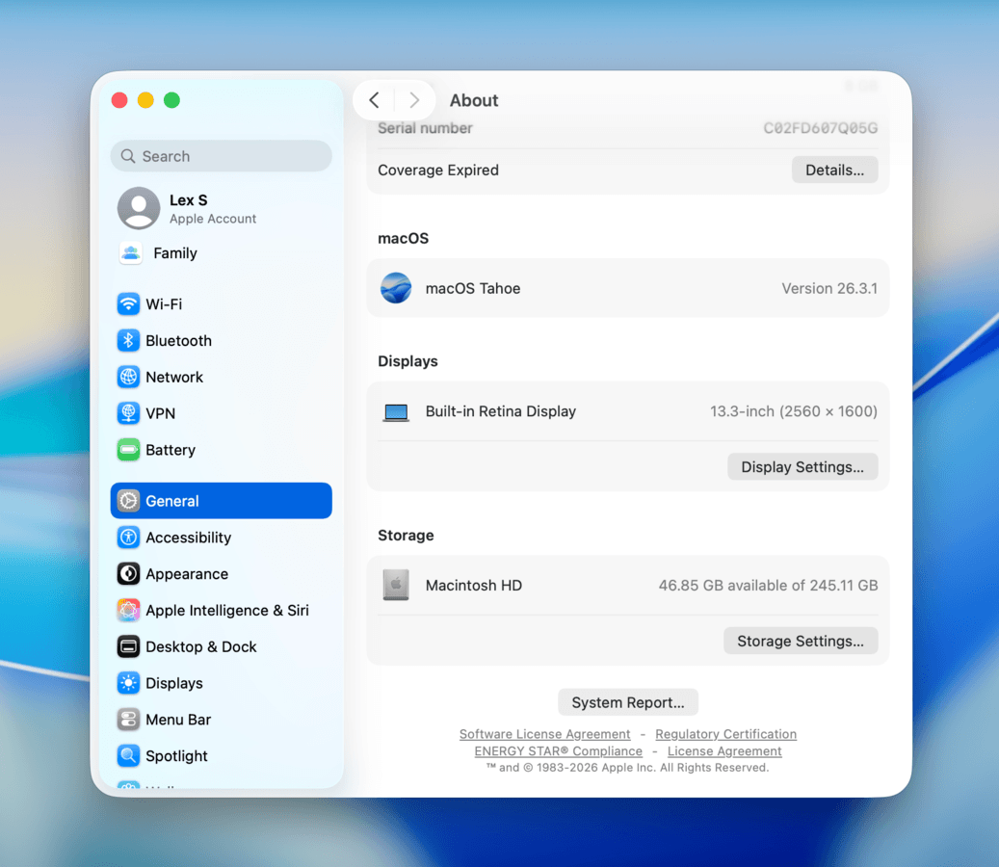Click the macOS Tahoe globe icon
999x867 pixels.
[x=395, y=288]
